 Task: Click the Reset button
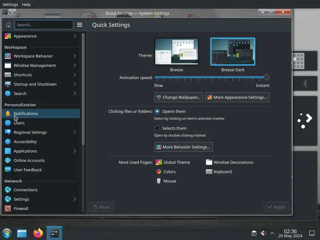pos(102,207)
